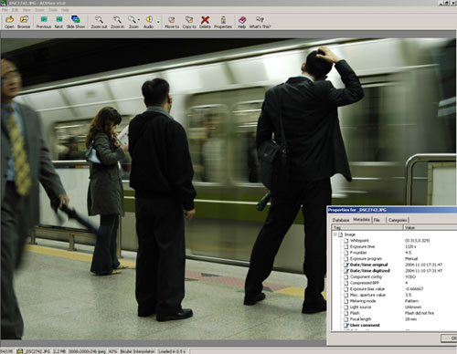Image resolution: width=457 pixels, height=354 pixels.
Task: Open the Help menu
Action: [65, 10]
